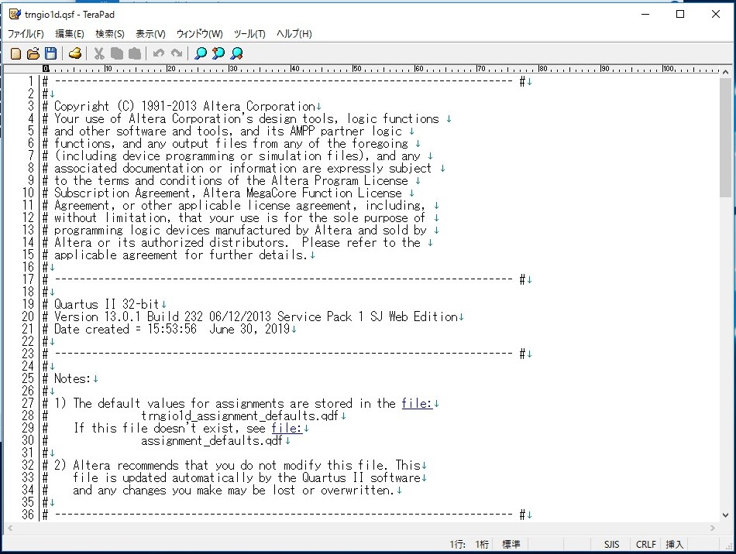Image resolution: width=736 pixels, height=554 pixels.
Task: Toggle the 挿入 insert mode indicator
Action: 675,545
